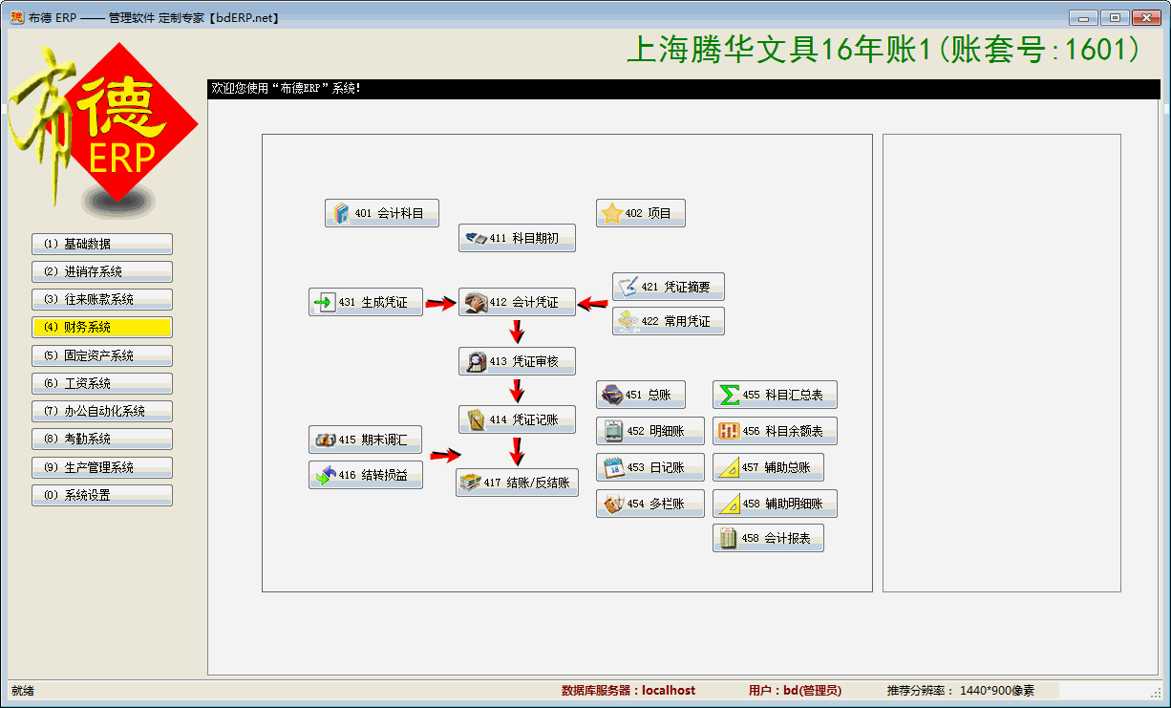Click the 就绪 status text
The image size is (1171, 708).
pyautogui.click(x=23, y=690)
